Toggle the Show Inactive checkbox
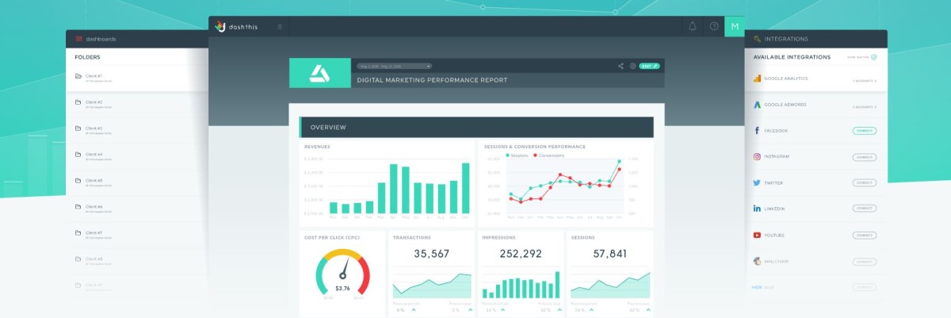Image resolution: width=951 pixels, height=318 pixels. (874, 57)
